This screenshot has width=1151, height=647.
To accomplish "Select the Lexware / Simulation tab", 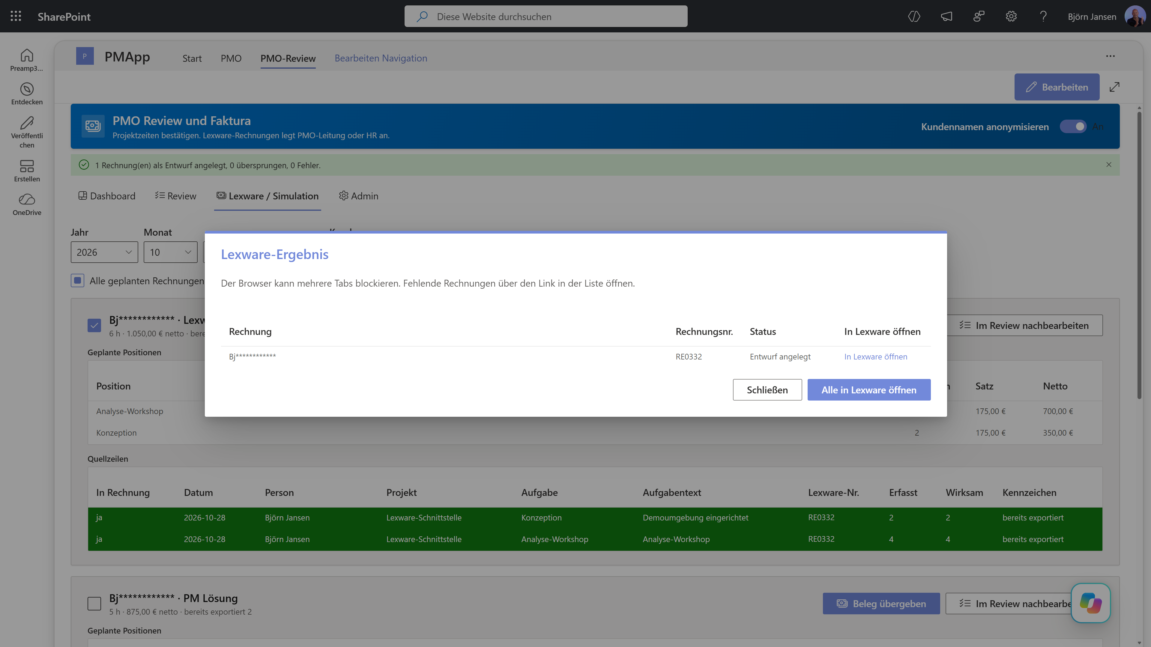I will (x=267, y=196).
